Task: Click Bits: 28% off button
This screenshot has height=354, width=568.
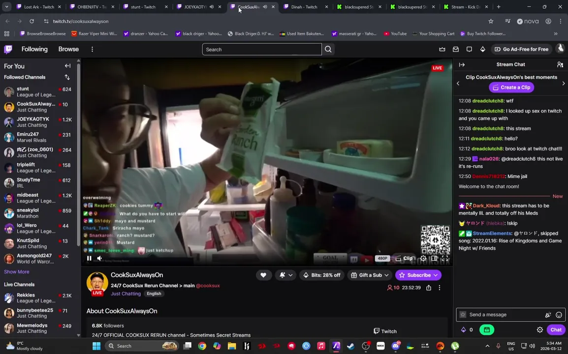Action: coord(322,275)
